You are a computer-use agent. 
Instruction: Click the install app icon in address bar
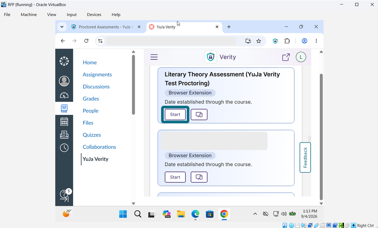click(x=248, y=41)
